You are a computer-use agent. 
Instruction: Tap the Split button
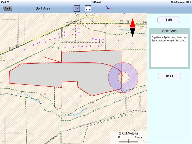(169, 20)
